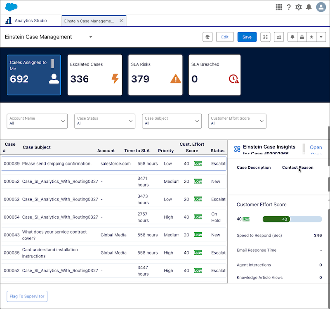The width and height of the screenshot is (330, 309).
Task: Click the Flag To Supervisor button
Action: click(27, 296)
